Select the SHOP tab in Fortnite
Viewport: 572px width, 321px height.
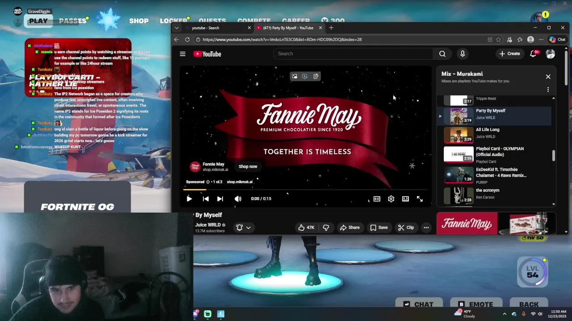[139, 21]
